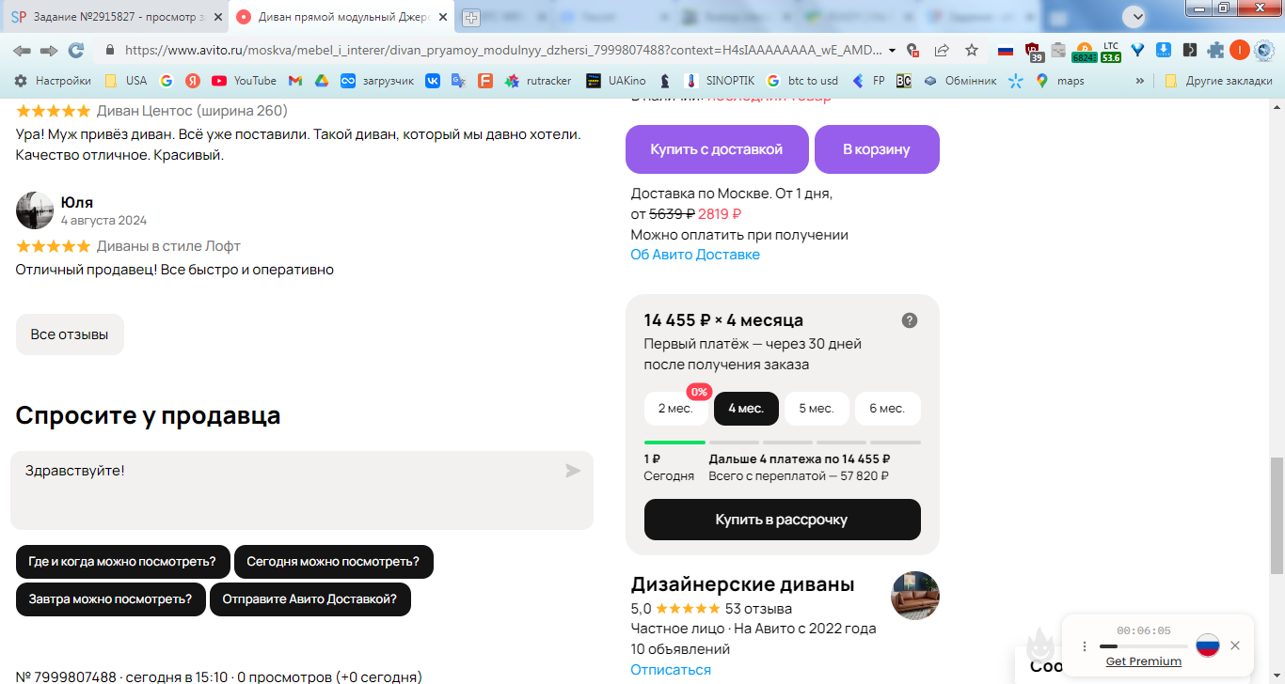Expand the address bar dropdown arrow
Screen dimensions: 1285x684
point(892,51)
